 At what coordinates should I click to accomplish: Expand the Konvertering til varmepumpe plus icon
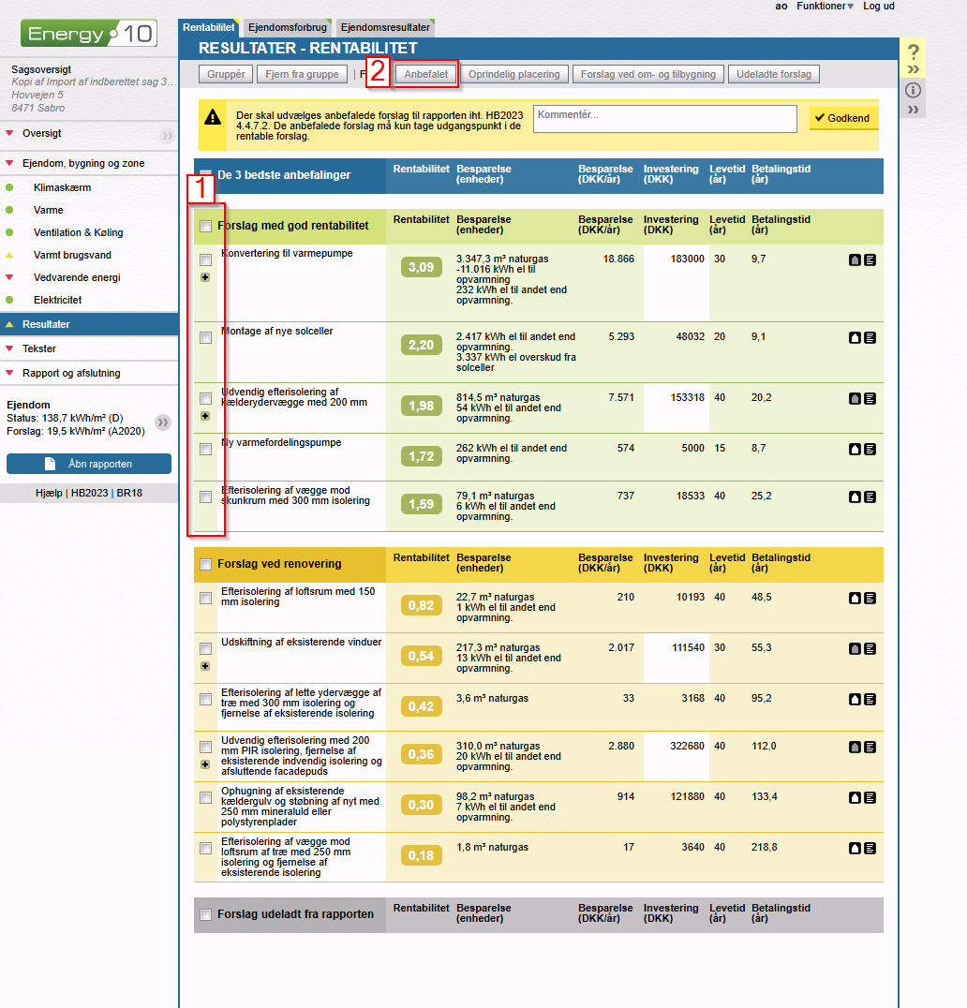point(205,277)
